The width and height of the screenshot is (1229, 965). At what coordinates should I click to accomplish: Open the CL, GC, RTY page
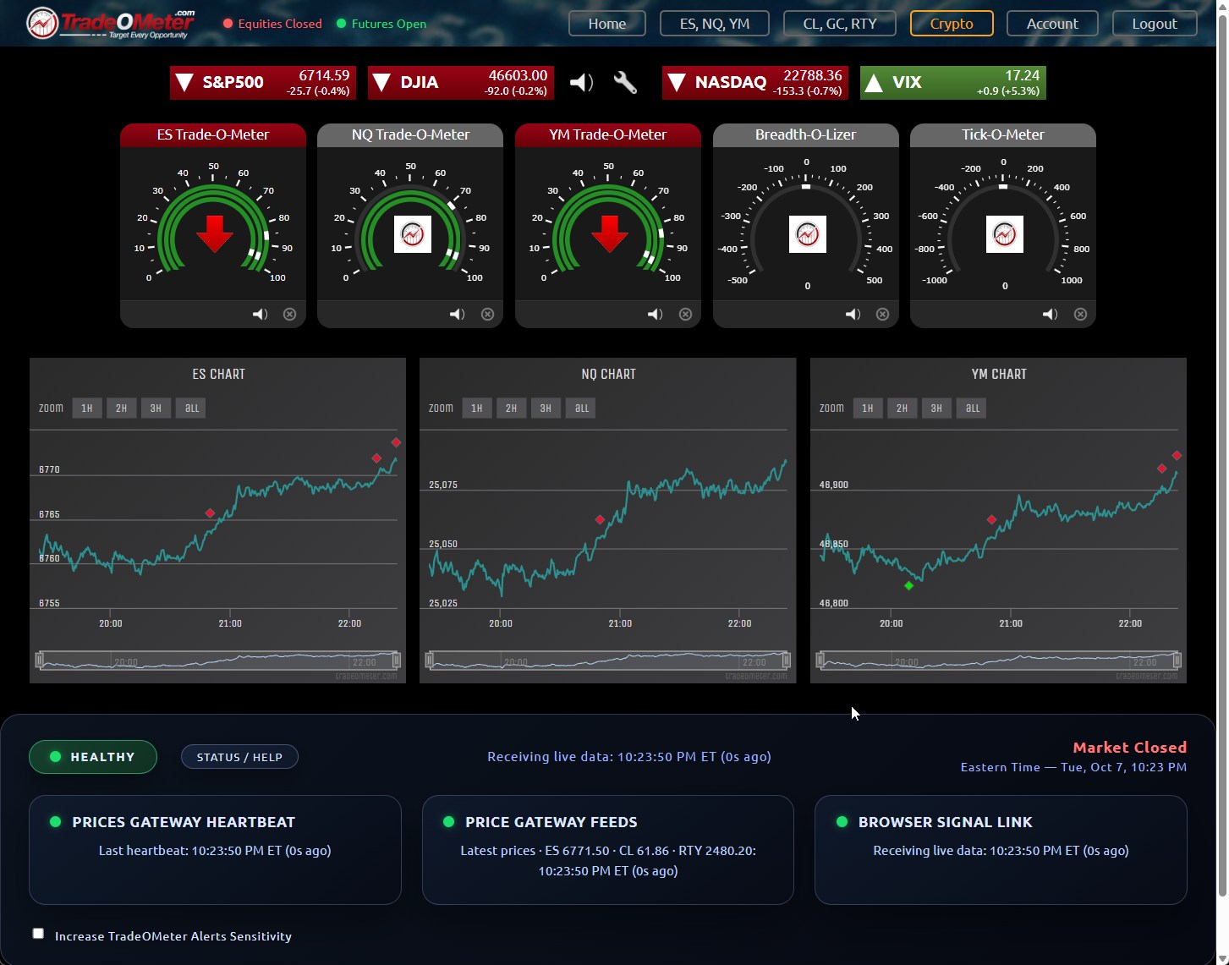(x=839, y=24)
